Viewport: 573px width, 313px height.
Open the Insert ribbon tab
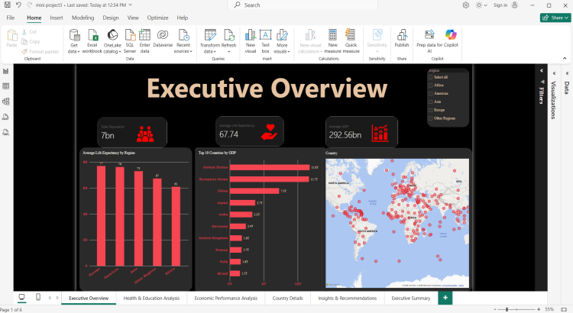(x=57, y=18)
